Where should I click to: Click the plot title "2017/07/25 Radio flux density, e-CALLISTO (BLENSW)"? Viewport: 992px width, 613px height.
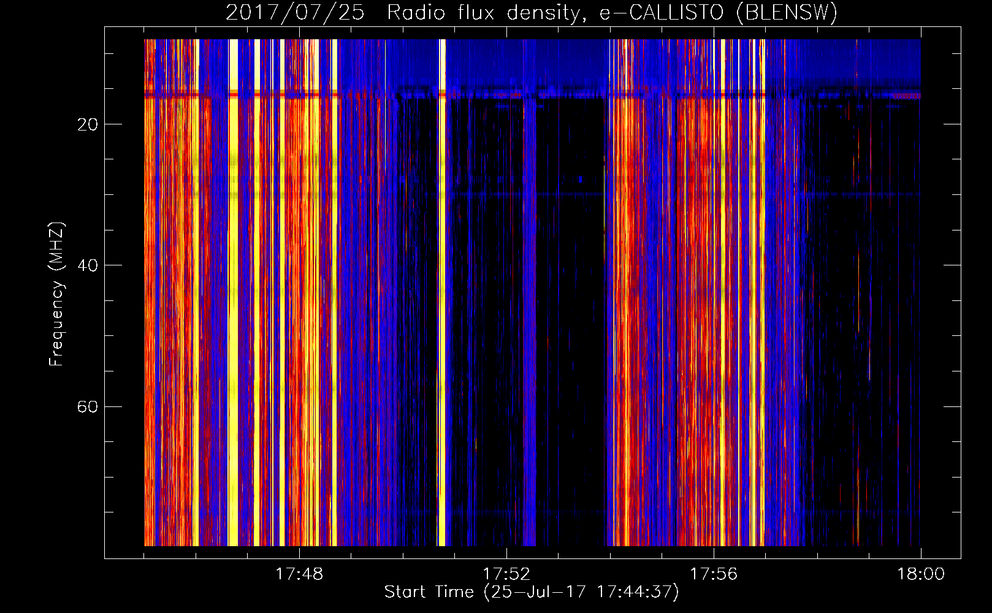click(532, 13)
